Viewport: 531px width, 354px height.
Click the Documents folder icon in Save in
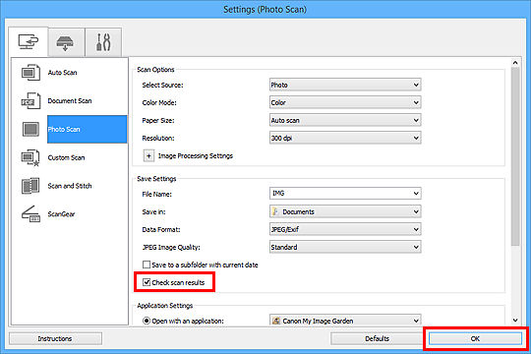click(x=275, y=211)
